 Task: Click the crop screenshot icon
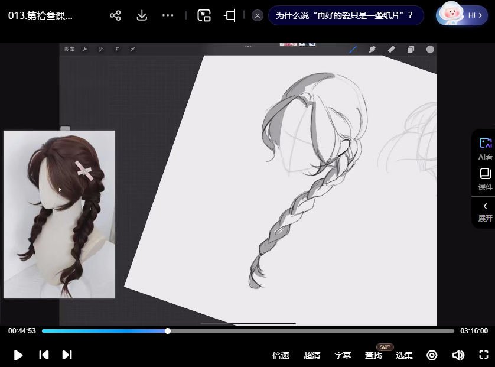230,15
